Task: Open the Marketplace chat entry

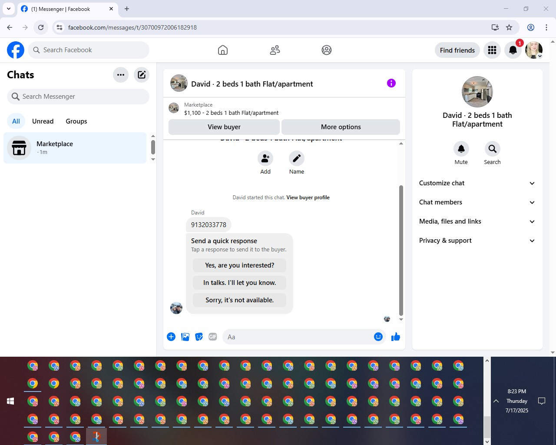Action: click(75, 148)
